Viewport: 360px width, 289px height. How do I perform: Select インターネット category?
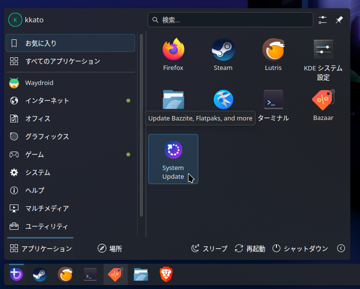pos(70,101)
